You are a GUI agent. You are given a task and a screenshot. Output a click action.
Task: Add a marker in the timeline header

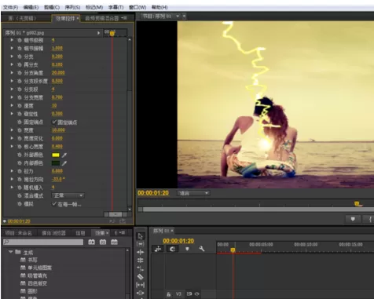tap(187, 249)
